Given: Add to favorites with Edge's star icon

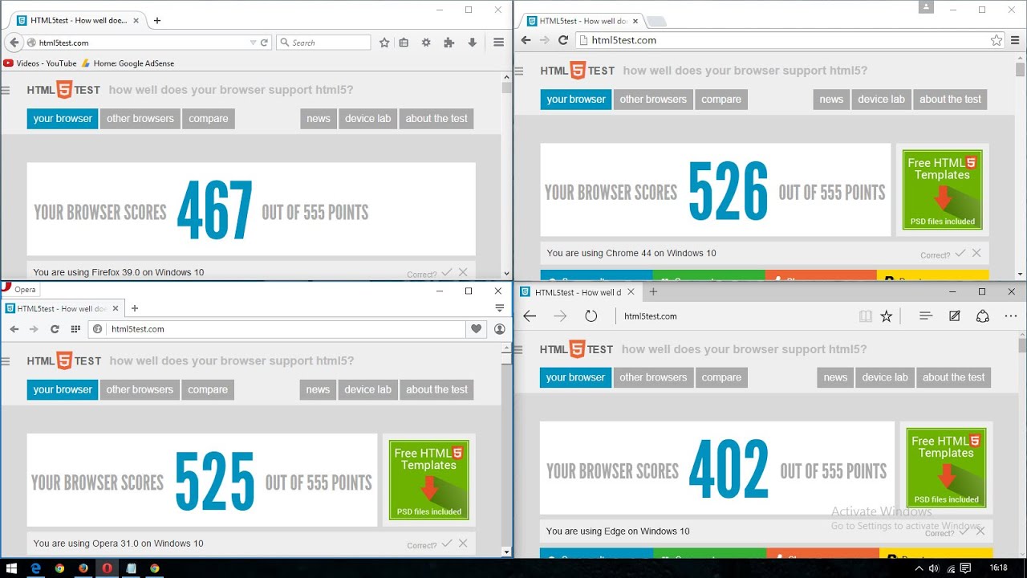Looking at the screenshot, I should [x=887, y=316].
